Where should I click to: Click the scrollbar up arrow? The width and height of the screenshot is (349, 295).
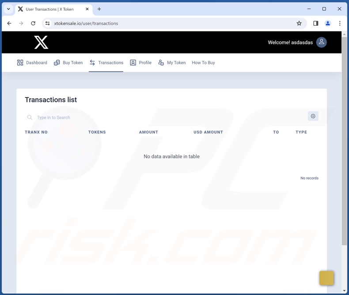344,34
